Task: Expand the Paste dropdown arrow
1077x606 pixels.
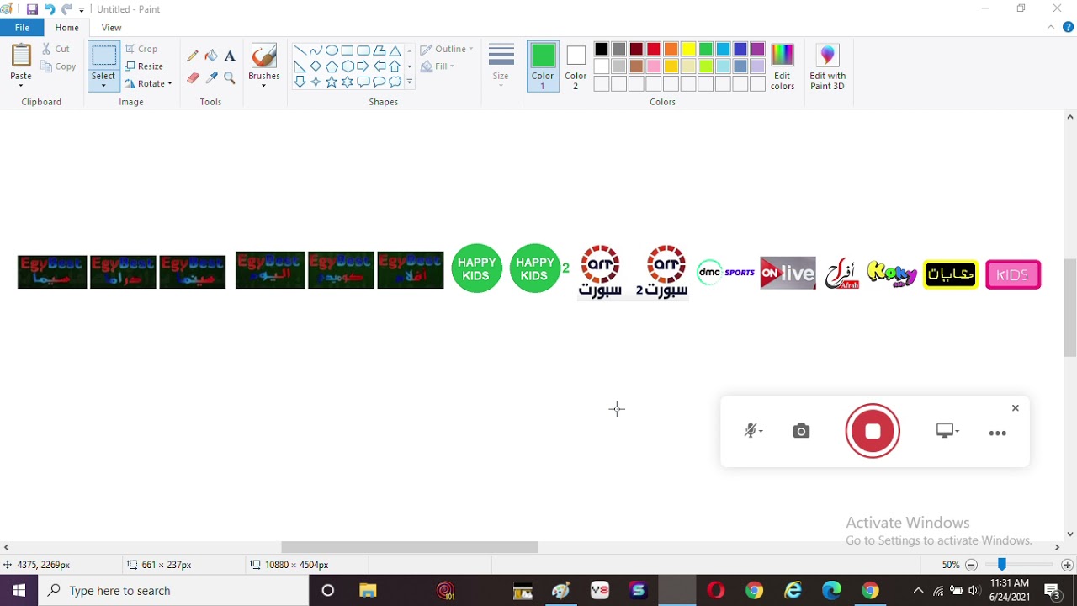Action: [21, 86]
